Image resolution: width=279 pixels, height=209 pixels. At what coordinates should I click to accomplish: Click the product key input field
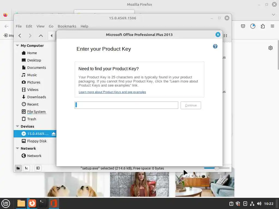point(126,105)
